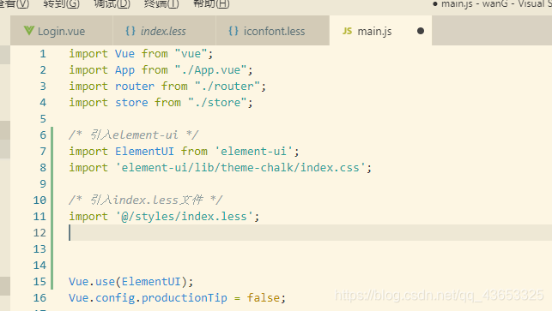
Task: Click line number 12 in the gutter
Action: tap(39, 233)
